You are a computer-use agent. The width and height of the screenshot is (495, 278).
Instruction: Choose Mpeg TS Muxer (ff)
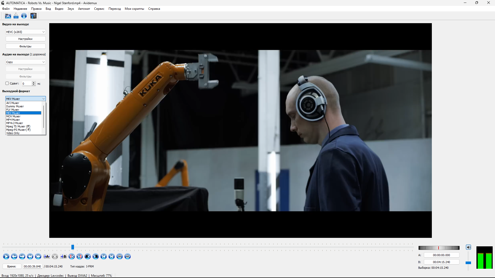(23, 126)
